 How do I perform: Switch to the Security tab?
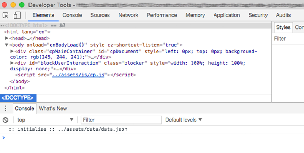[x=258, y=15]
